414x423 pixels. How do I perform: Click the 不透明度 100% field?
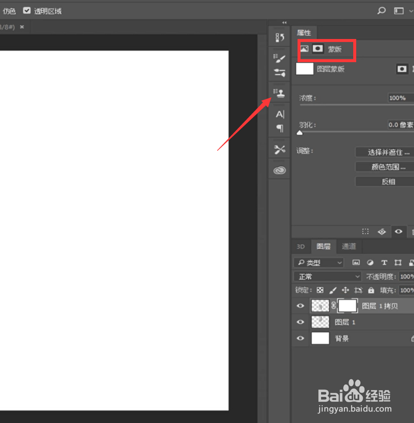click(x=406, y=276)
